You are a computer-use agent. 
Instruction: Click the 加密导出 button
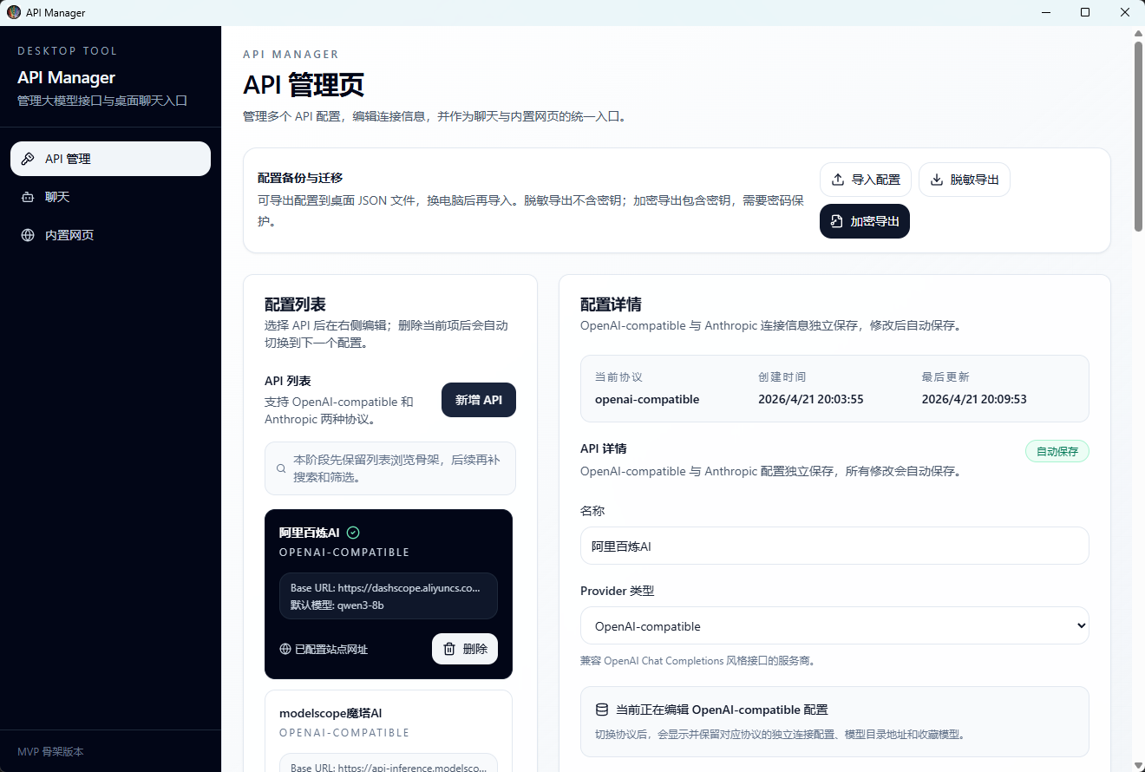point(865,221)
